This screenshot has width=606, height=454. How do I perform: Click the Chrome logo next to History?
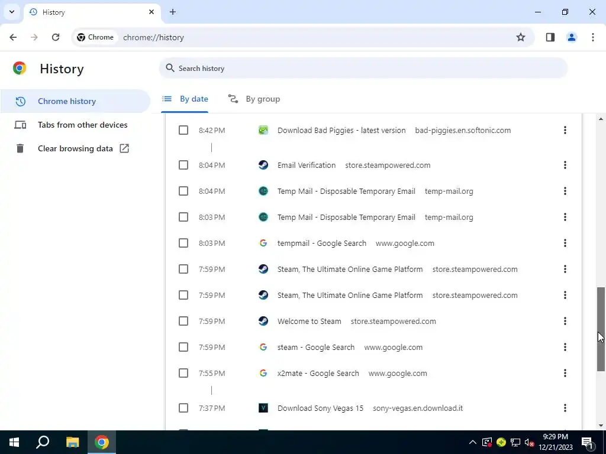coord(20,69)
